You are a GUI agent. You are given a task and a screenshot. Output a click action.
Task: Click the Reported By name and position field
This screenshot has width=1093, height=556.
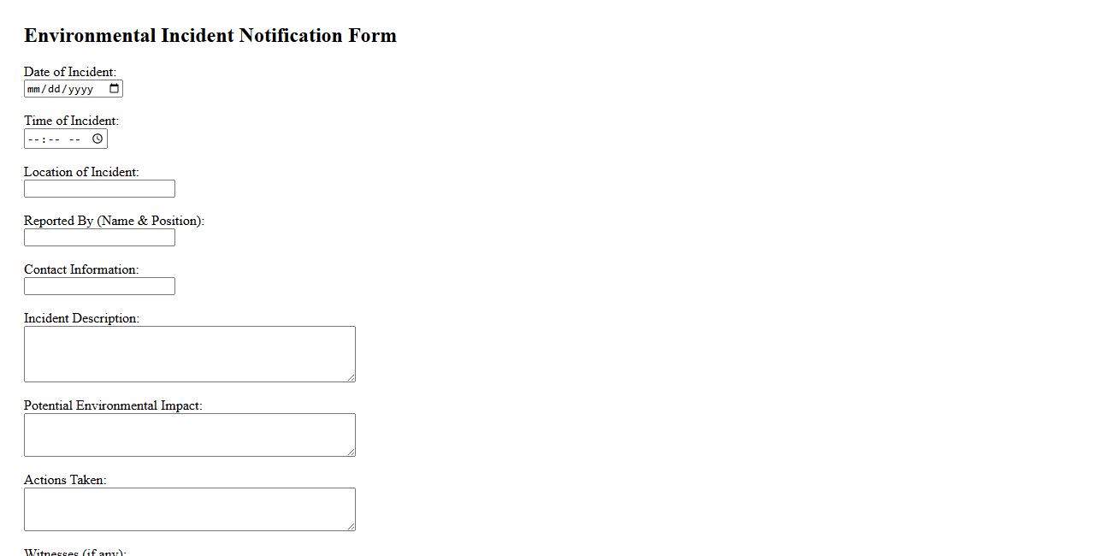(99, 238)
